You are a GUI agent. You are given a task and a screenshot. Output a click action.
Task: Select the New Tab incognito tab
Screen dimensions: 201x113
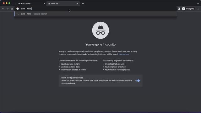(x=63, y=4)
